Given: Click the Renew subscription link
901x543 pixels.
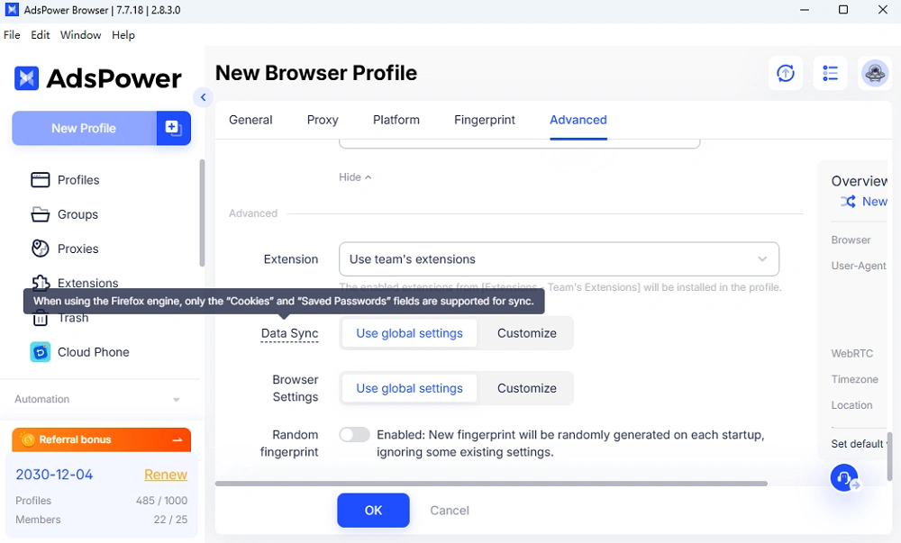Looking at the screenshot, I should click(x=165, y=475).
